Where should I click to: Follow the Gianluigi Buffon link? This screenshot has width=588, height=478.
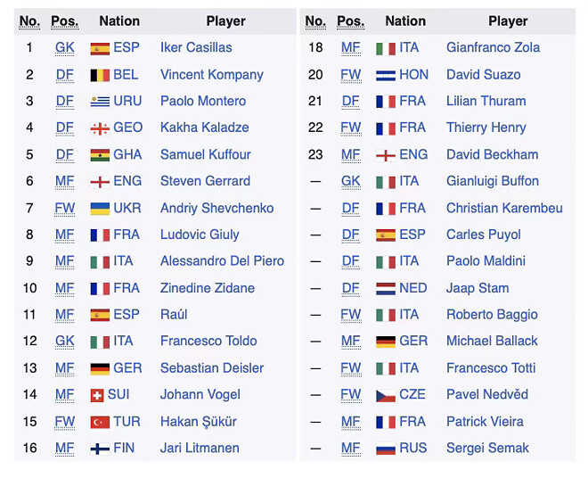[493, 181]
